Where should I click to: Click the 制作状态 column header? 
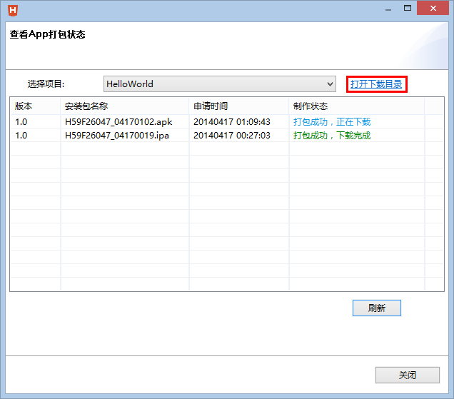pos(311,106)
